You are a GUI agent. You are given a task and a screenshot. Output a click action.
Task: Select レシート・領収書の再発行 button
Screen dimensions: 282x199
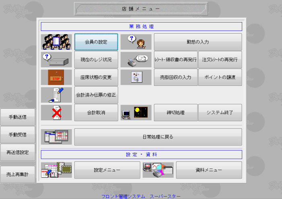176,59
